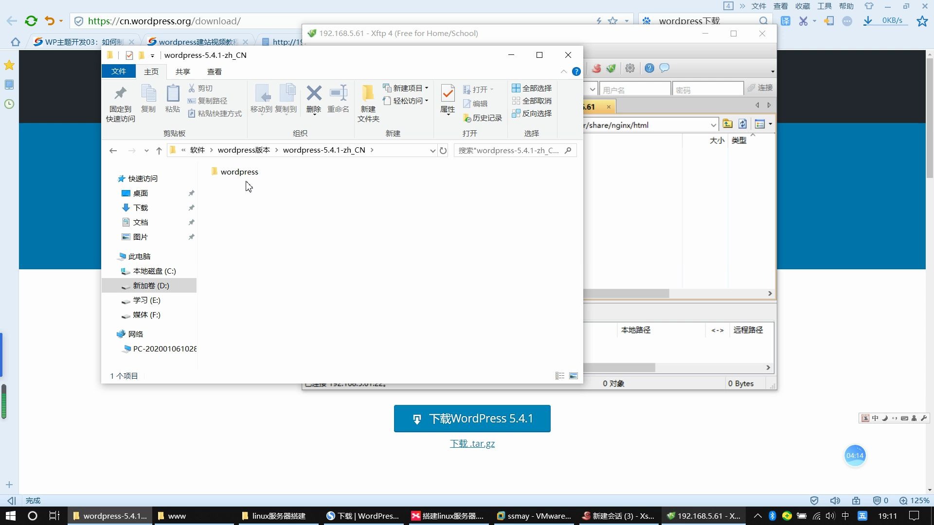Open the Explorer address bar dropdown arrow

click(433, 150)
